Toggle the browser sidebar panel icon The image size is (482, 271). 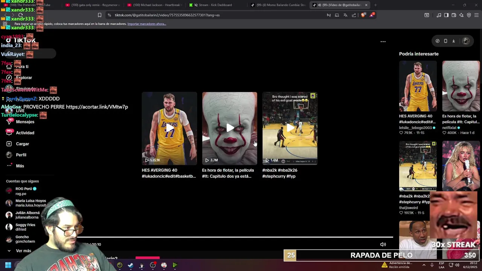click(446, 15)
